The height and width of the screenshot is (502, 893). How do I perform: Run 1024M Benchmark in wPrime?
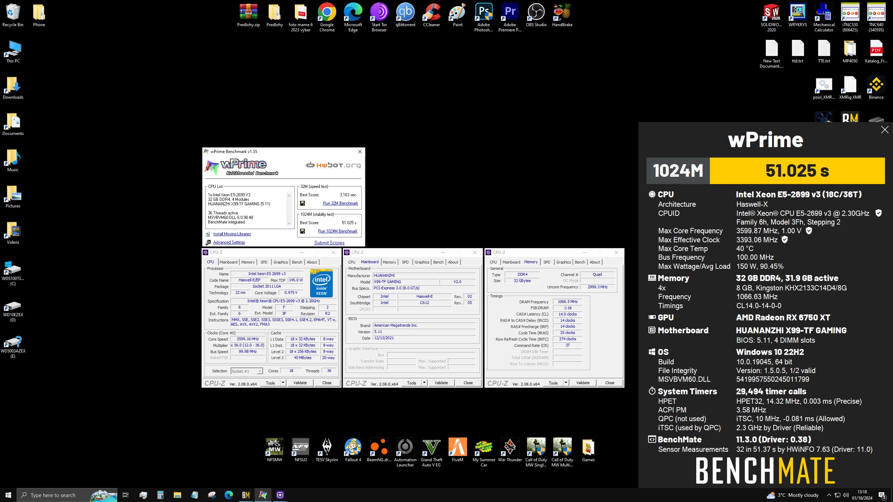(338, 231)
